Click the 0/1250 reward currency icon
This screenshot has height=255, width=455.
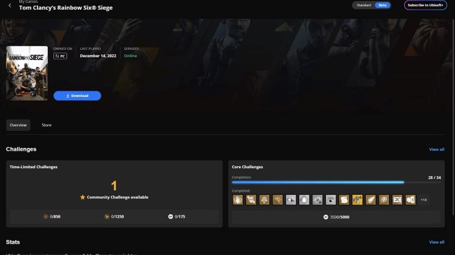click(x=107, y=216)
